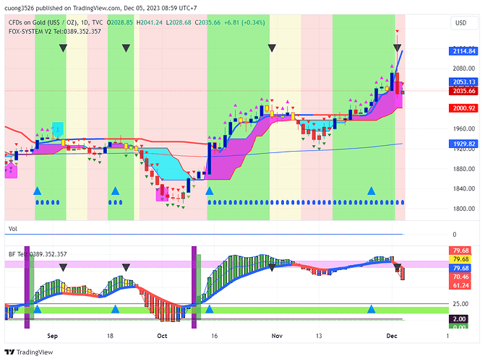The width and height of the screenshot is (485, 361).
Task: Select the high value H2041.24
Action: point(150,22)
